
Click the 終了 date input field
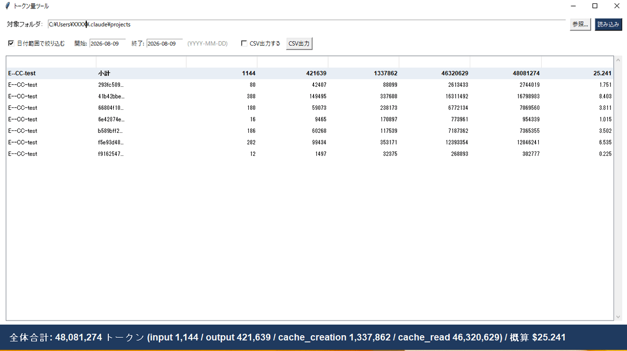coord(165,44)
